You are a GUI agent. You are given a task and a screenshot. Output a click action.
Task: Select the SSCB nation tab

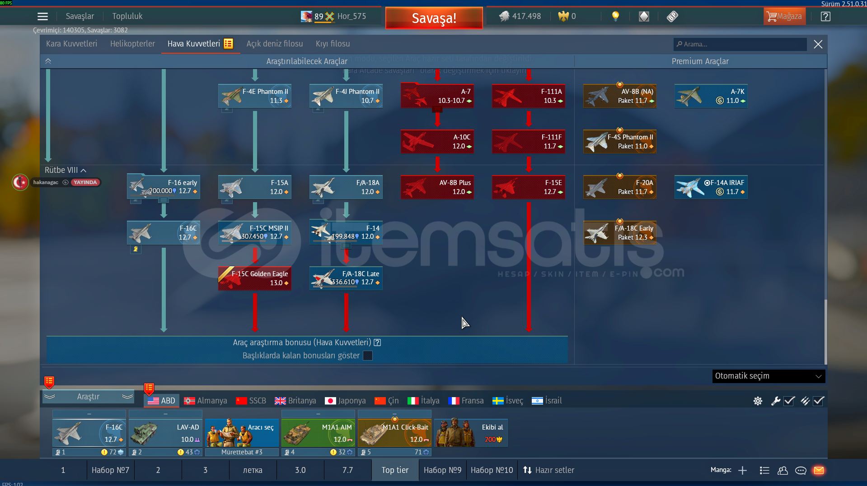(x=251, y=401)
